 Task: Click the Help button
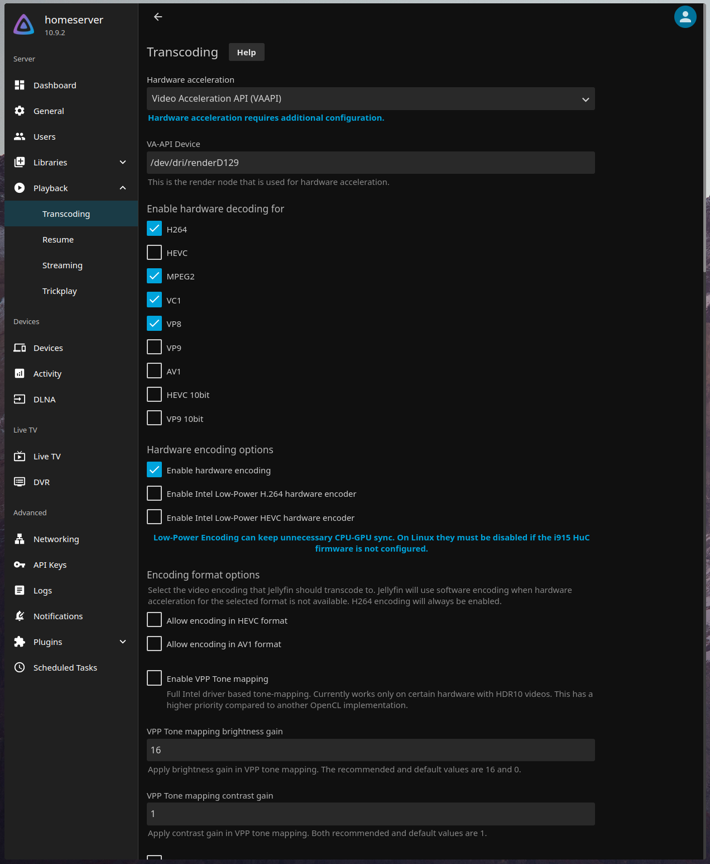(x=246, y=52)
